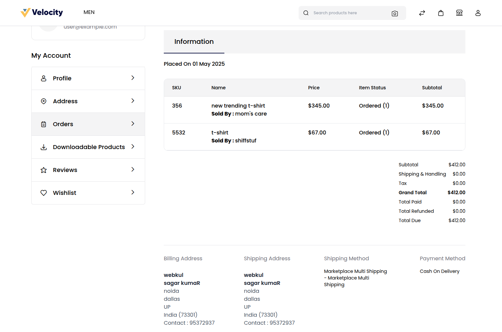Image resolution: width=502 pixels, height=332 pixels.
Task: Click the Downloadable Products download icon
Action: click(x=44, y=147)
